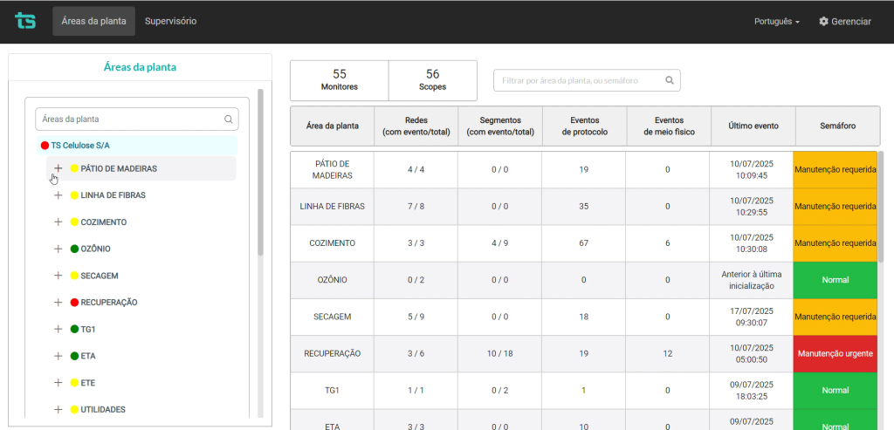Click red status dot of TS Celulose S/A
This screenshot has height=430, width=894.
click(x=45, y=146)
